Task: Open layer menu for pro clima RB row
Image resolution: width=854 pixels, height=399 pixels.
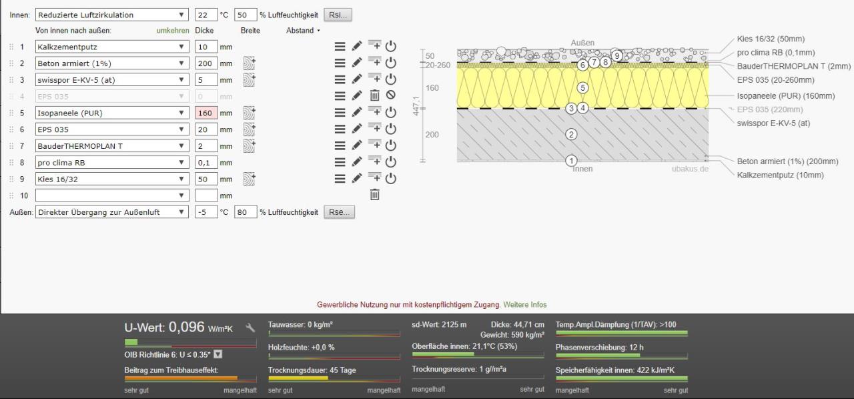Action: click(x=340, y=161)
